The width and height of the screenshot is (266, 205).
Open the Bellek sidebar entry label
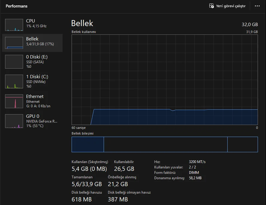[32, 39]
